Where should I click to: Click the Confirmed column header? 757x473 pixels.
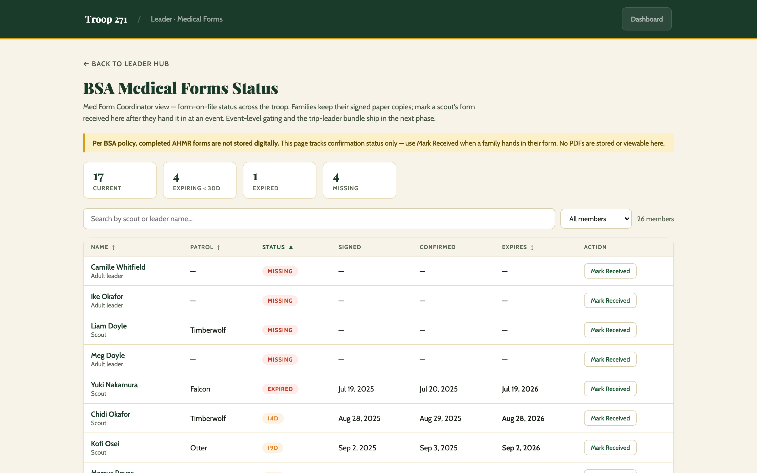point(437,247)
